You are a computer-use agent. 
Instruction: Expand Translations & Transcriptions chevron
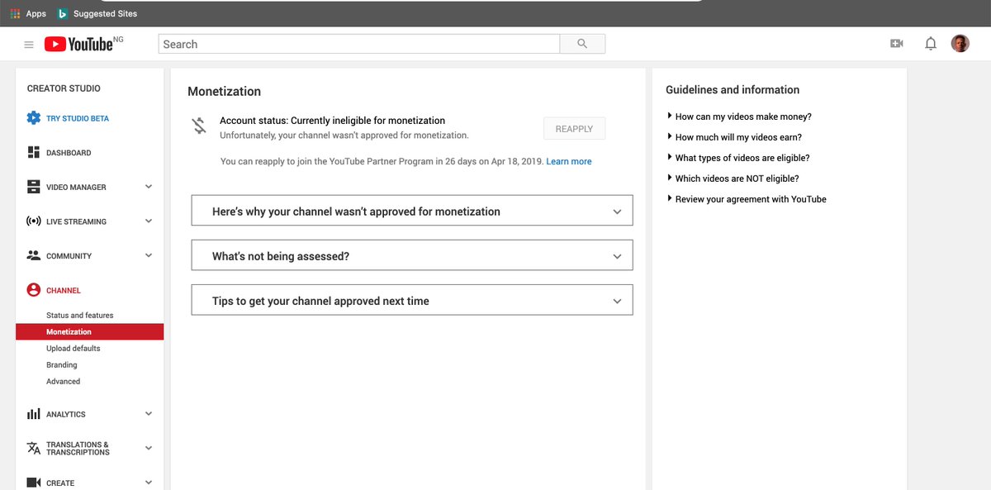point(149,448)
